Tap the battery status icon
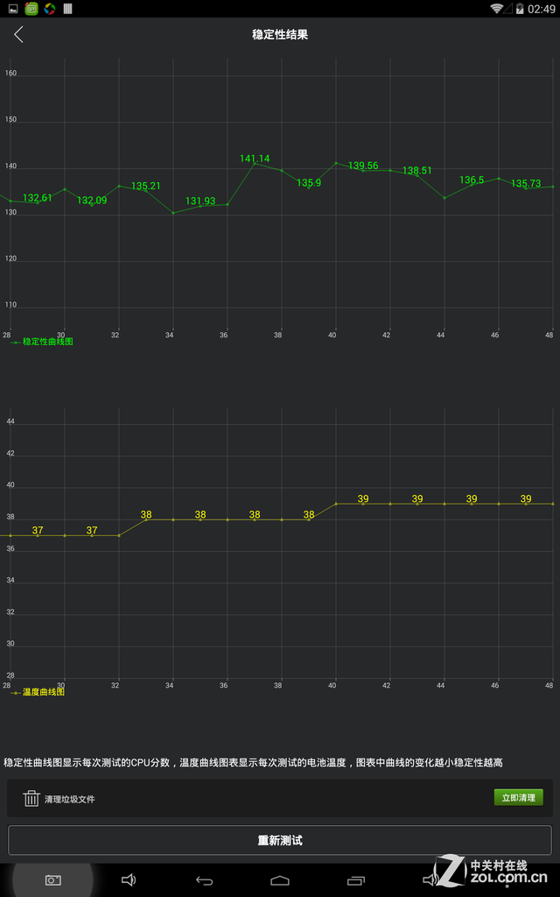560x897 pixels. coord(520,9)
